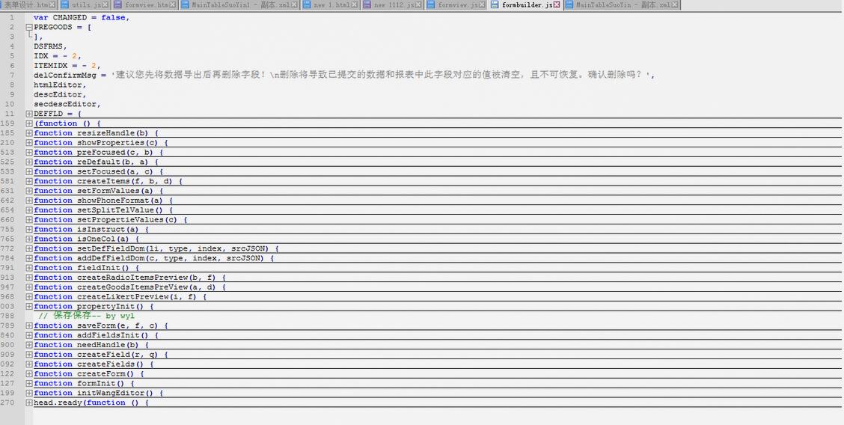Viewport: 844px width, 425px height.
Task: Expand function showProperties(c)
Action: (x=29, y=143)
